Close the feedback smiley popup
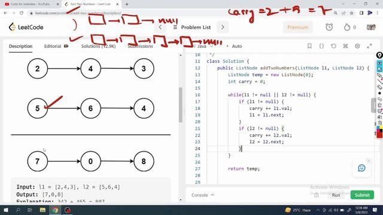Viewport: 383px width, 215px height. click(369, 161)
